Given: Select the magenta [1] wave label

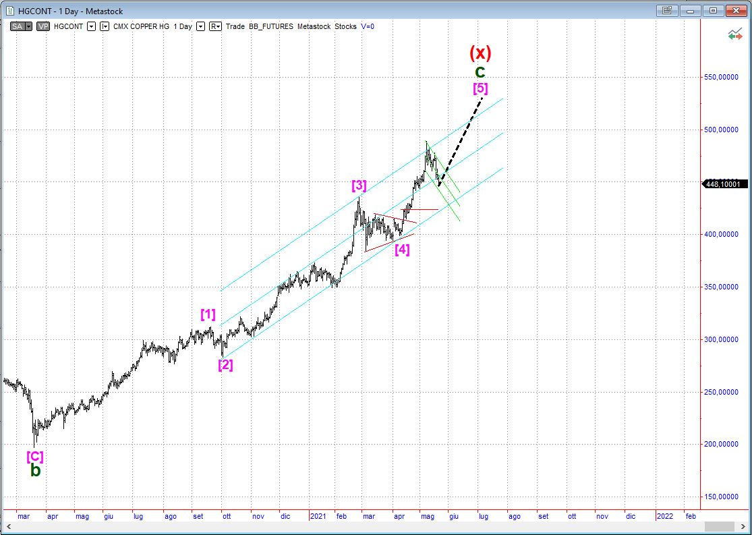Looking at the screenshot, I should click(x=208, y=315).
